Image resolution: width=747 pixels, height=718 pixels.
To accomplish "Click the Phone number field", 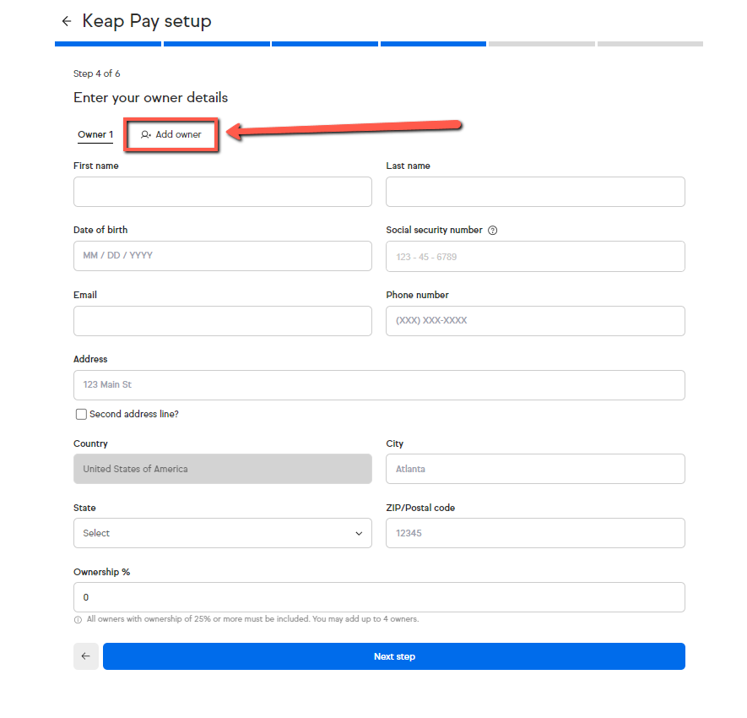I will 535,321.
